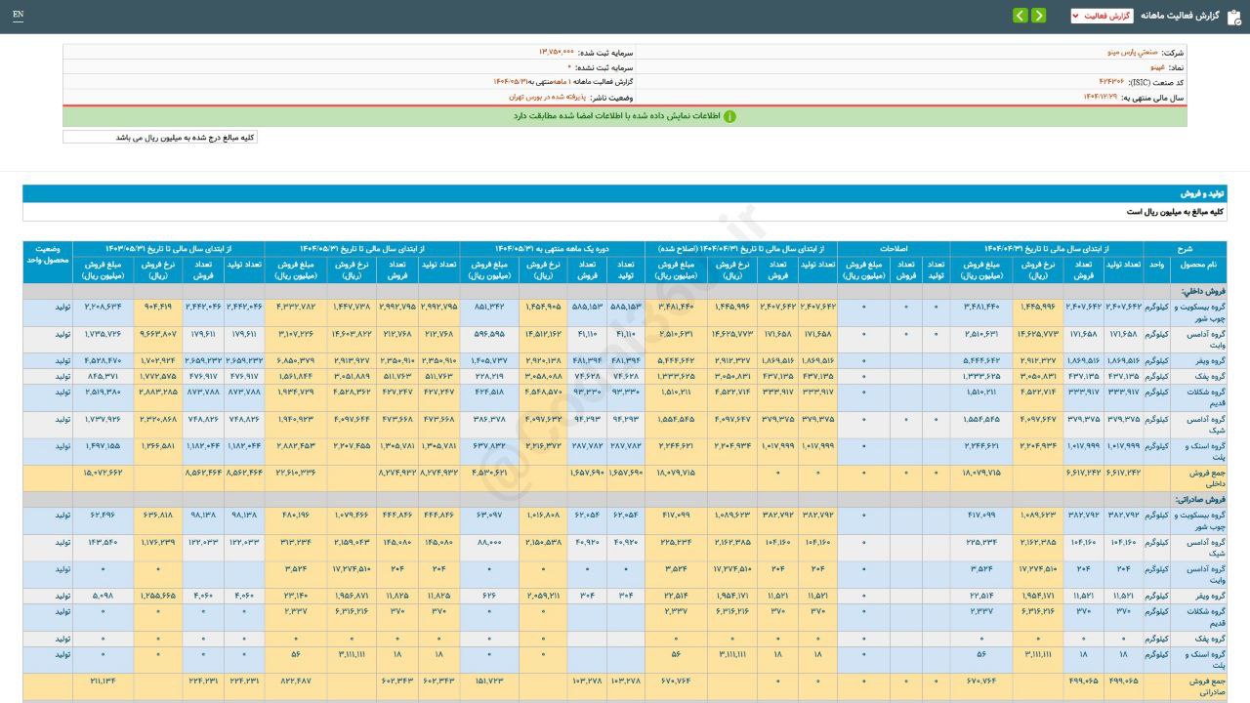Image resolution: width=1250 pixels, height=703 pixels.
Task: Click the 'اصلاحات' column group header
Action: pyautogui.click(x=894, y=249)
